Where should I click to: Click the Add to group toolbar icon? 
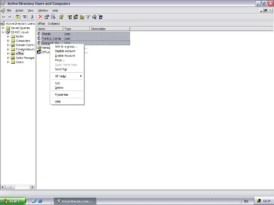tap(101, 17)
